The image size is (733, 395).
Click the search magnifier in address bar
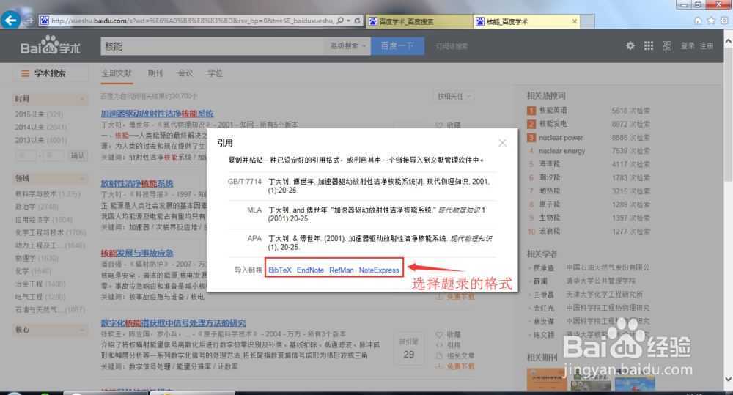(340, 21)
